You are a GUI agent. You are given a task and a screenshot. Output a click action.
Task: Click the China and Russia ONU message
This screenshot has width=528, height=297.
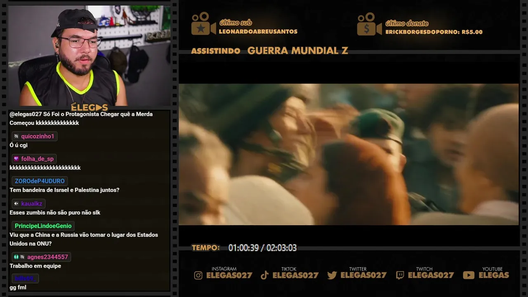click(84, 239)
